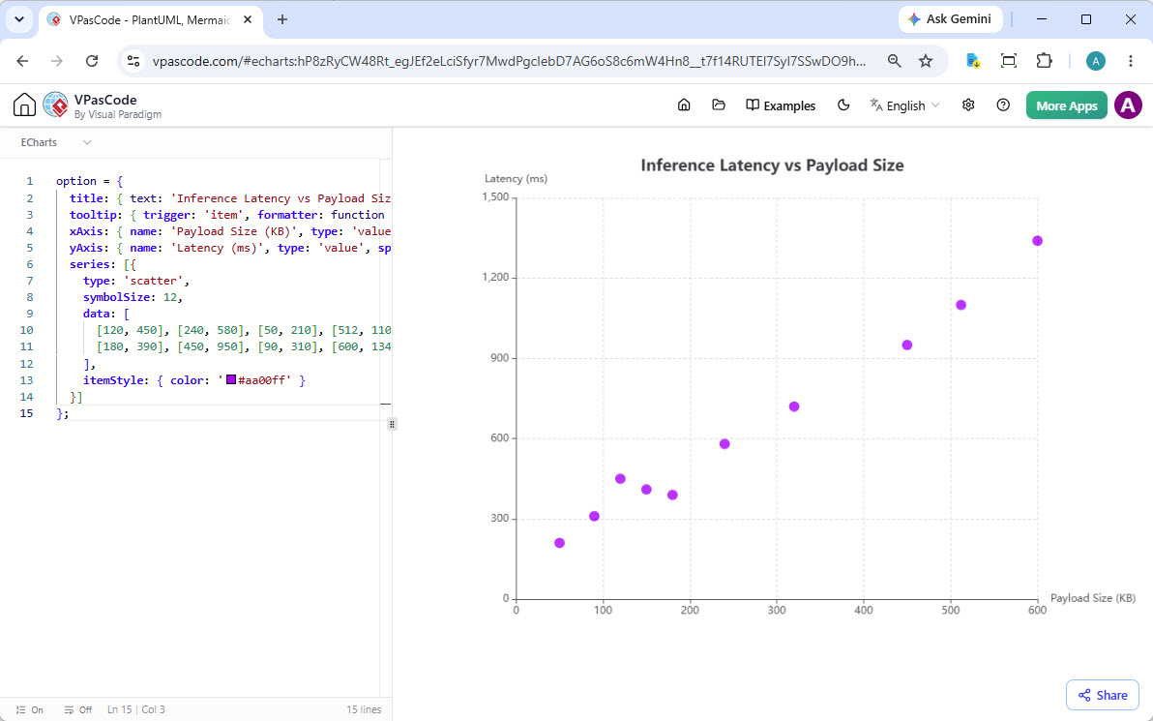Click the scatter point at 450 KB
The image size is (1153, 721).
[906, 345]
